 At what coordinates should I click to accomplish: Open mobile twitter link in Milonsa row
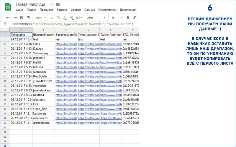click(89, 67)
